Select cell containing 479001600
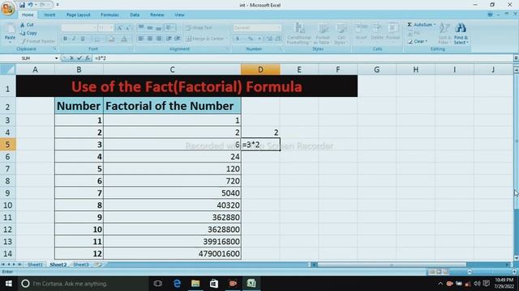 pyautogui.click(x=172, y=253)
